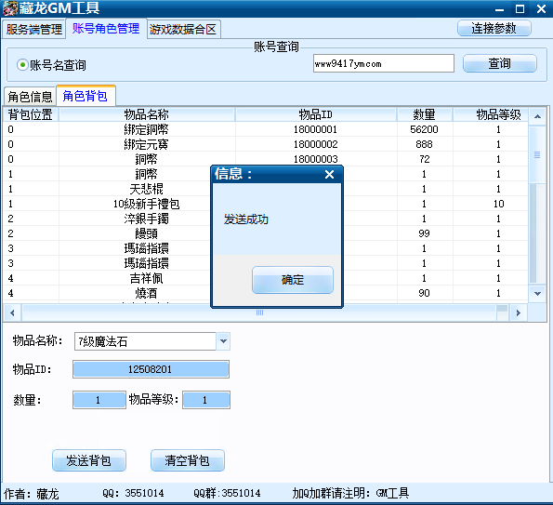Click item ID 18000001

[x=316, y=129]
